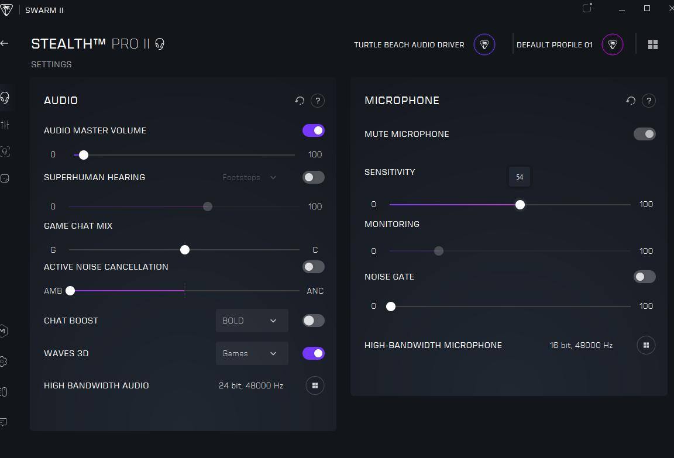Open the third sidebar icon below equalizer
The height and width of the screenshot is (458, 674).
click(x=5, y=151)
